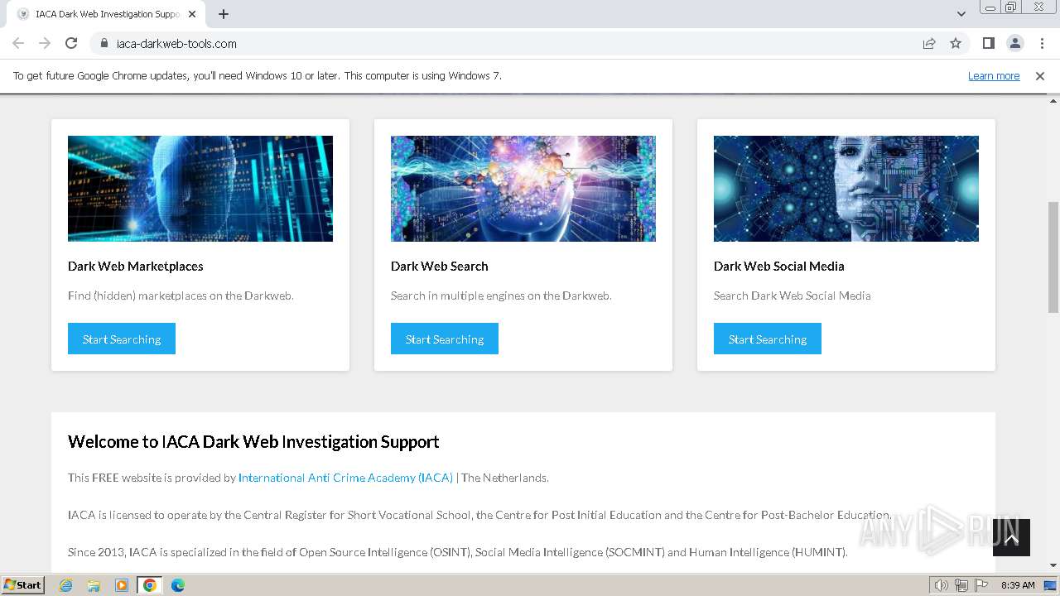Viewport: 1060px width, 596px height.
Task: Open the Chrome side panel icon
Action: [x=988, y=43]
